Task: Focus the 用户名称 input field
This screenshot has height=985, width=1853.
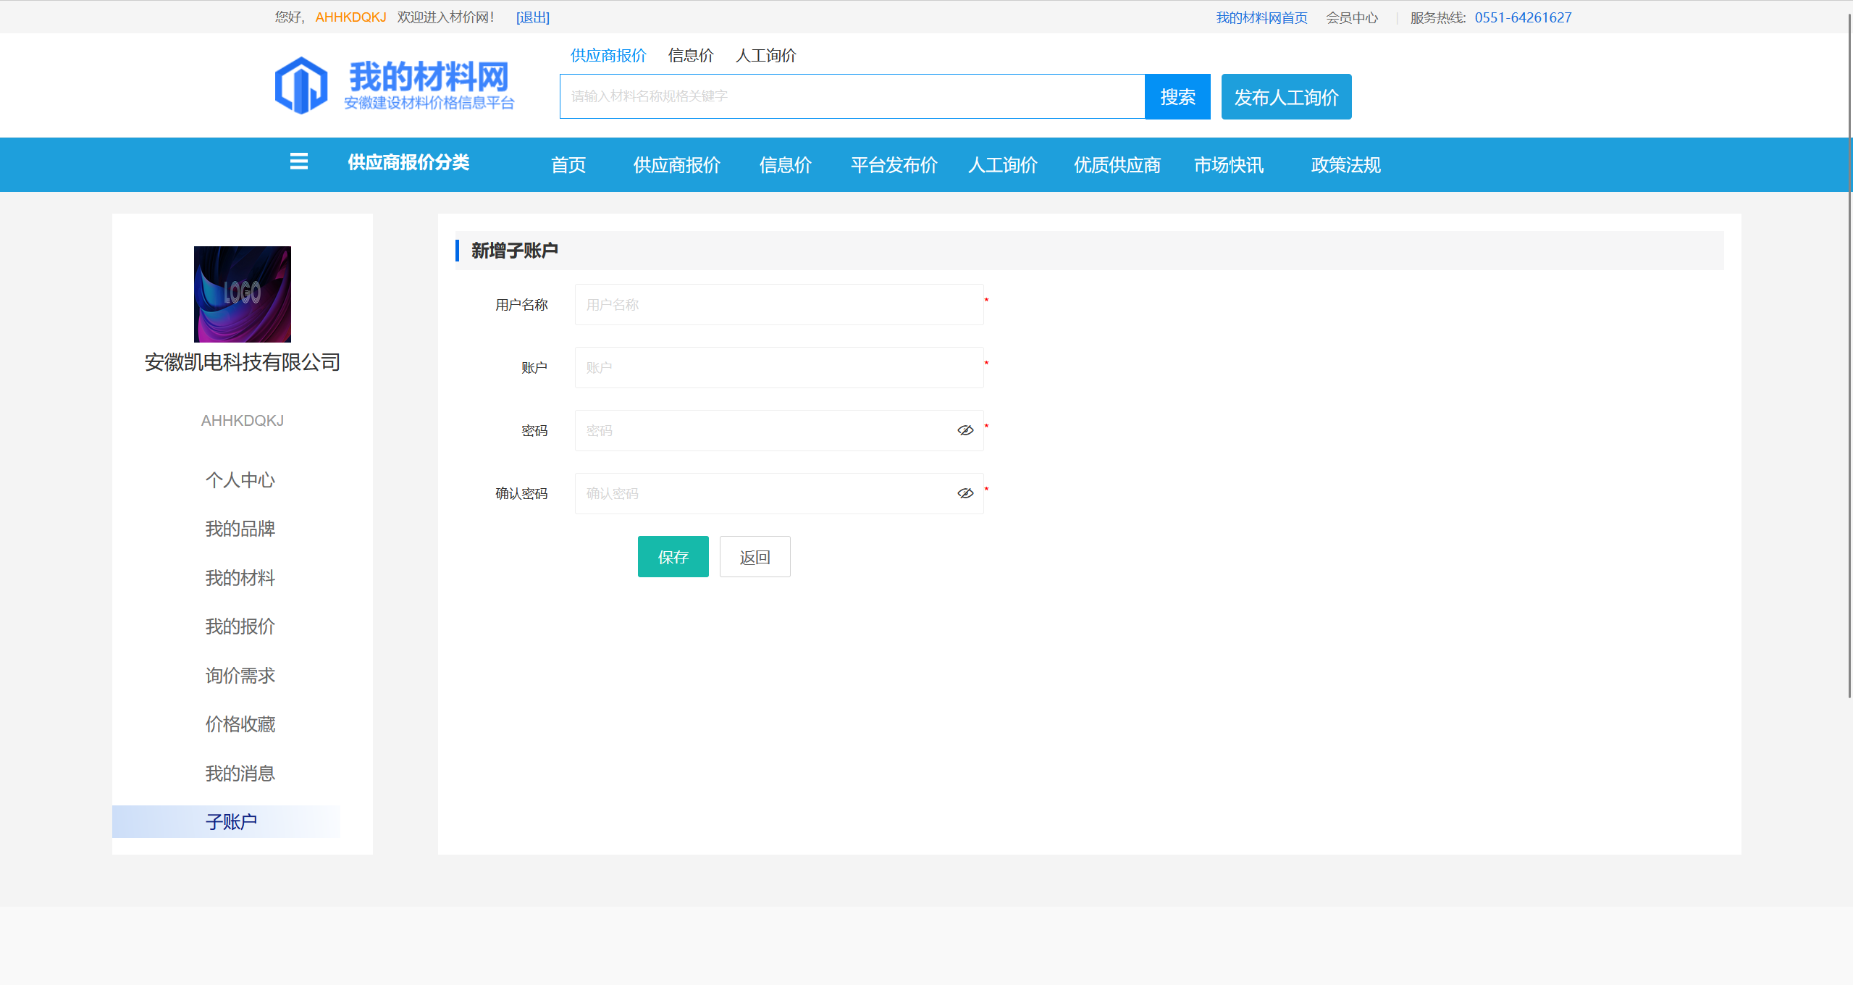Action: pyautogui.click(x=778, y=305)
